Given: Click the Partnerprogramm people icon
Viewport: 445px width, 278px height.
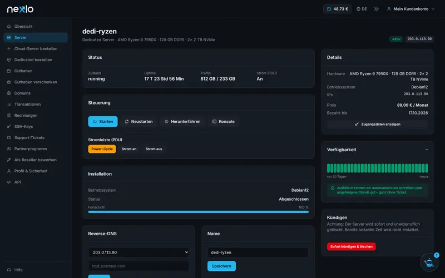Looking at the screenshot, I should 9,148.
